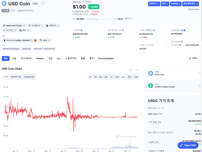Image resolution: width=202 pixels, height=152 pixels.
Task: Open the whitepaper link
Action: 24,30
